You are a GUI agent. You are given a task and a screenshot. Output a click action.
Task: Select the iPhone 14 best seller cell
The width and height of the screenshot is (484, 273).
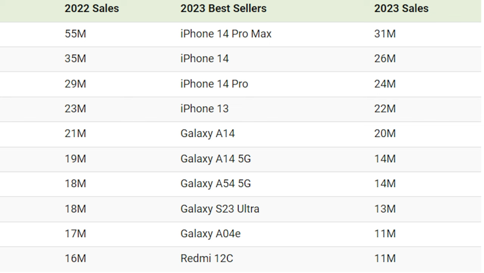[205, 59]
